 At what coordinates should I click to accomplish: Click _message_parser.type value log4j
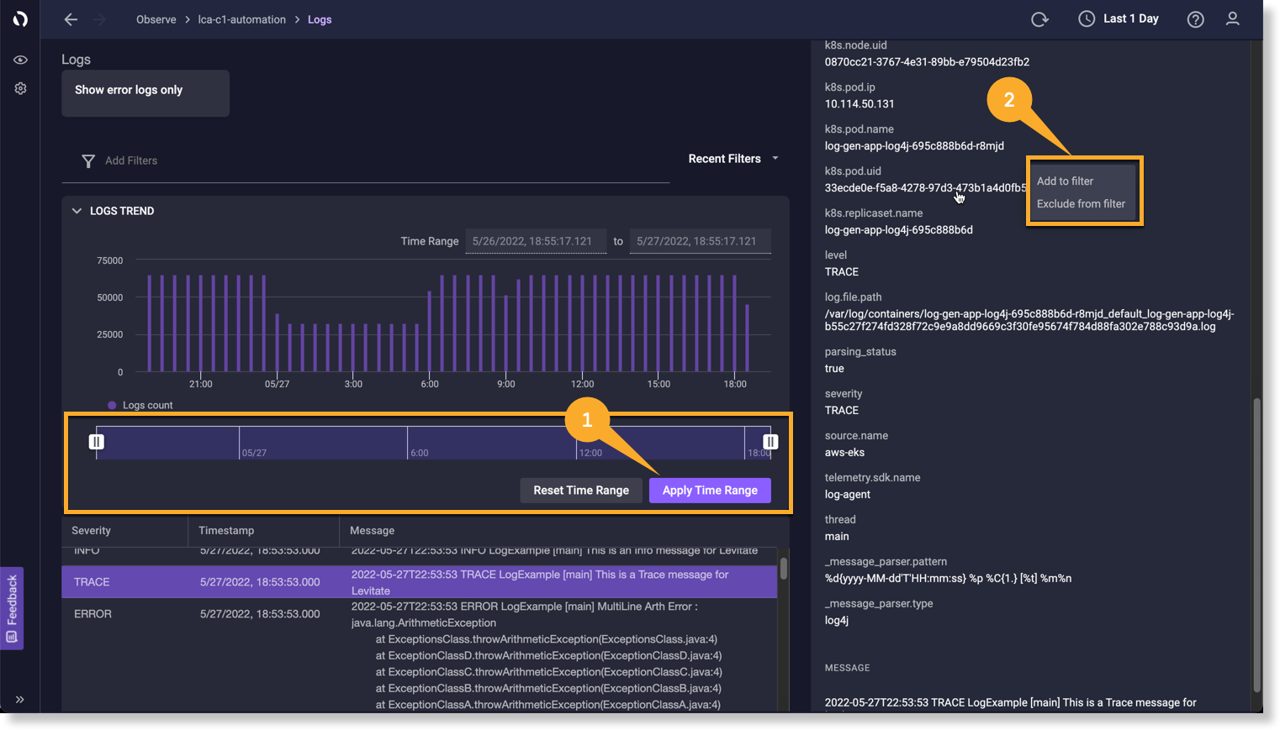click(837, 621)
